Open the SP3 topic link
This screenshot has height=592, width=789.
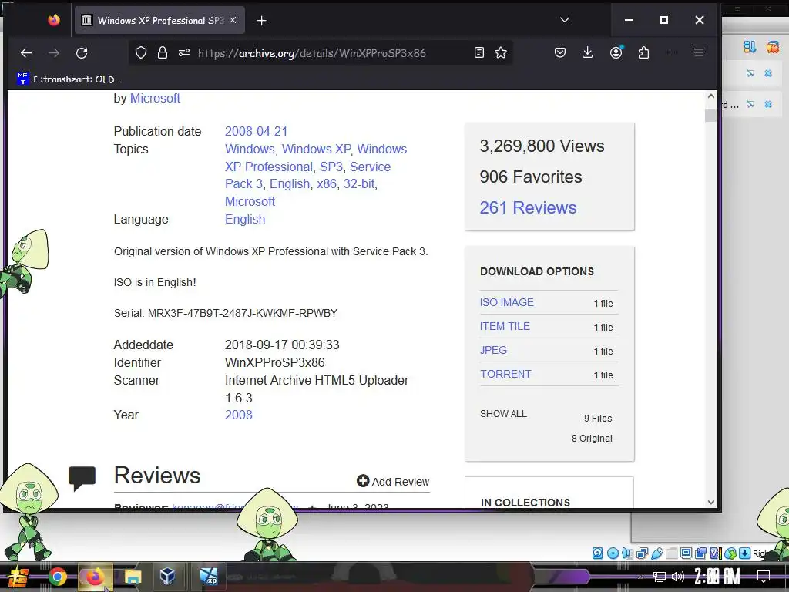click(331, 166)
